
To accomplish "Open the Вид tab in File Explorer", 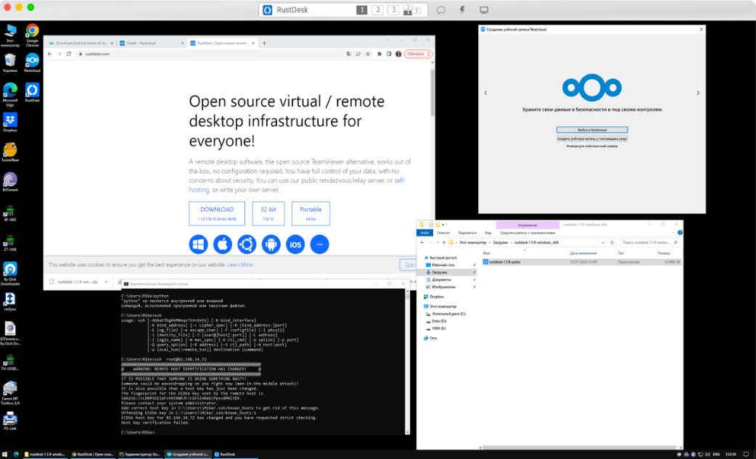I will (x=488, y=233).
